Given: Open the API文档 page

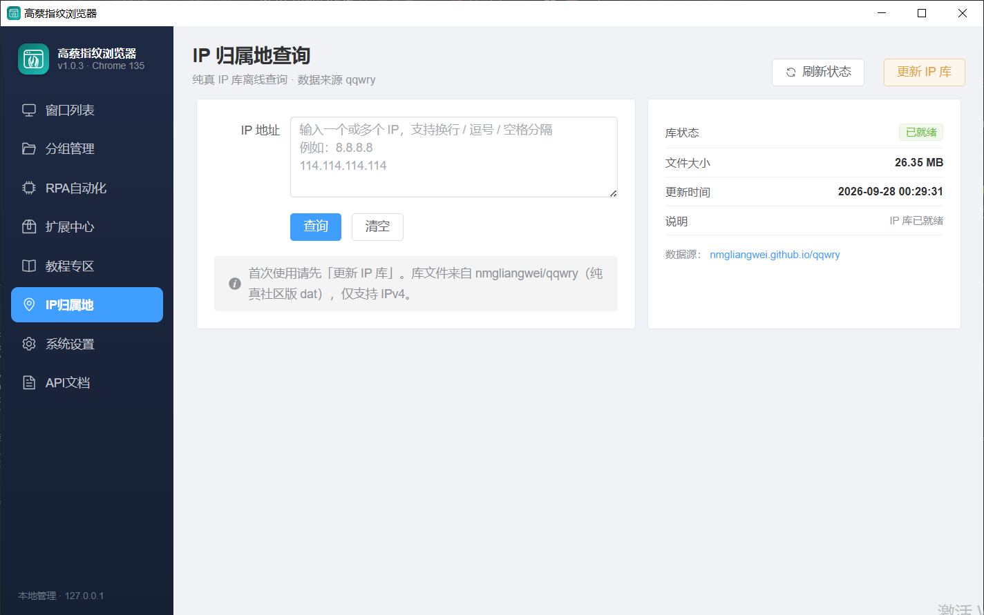Looking at the screenshot, I should point(87,382).
